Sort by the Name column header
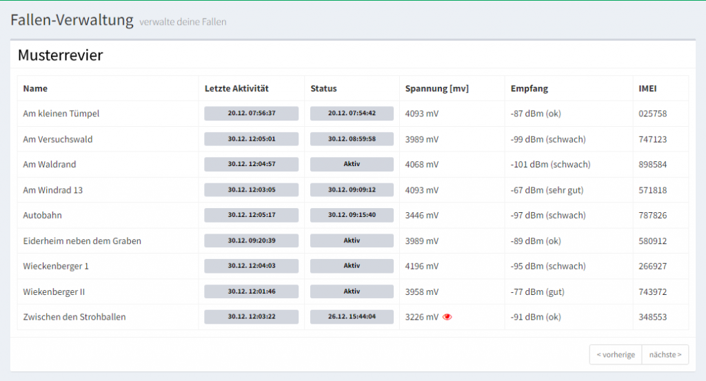 tap(35, 89)
